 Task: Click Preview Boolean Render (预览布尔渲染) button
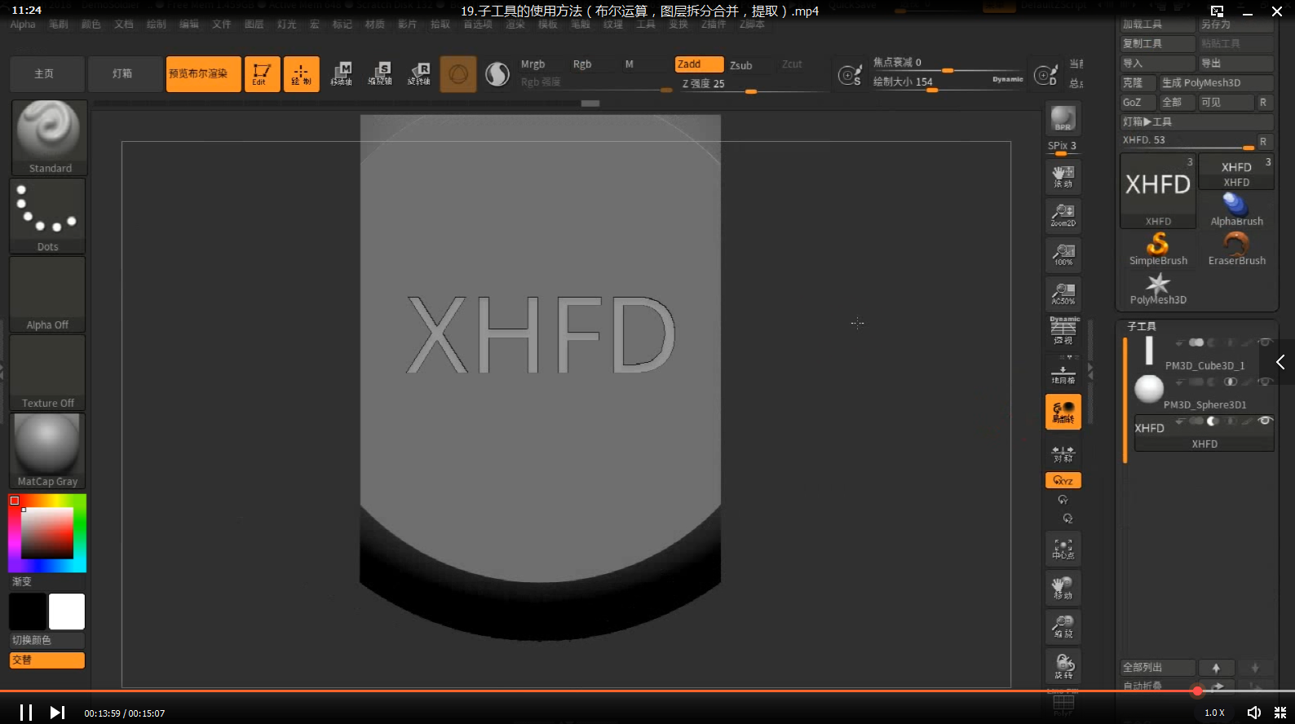coord(204,74)
